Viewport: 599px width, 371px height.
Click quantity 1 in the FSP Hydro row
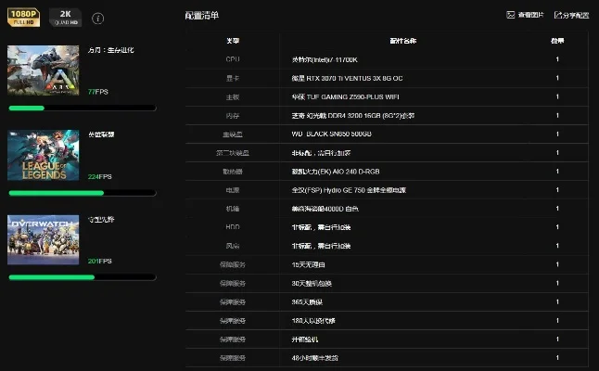(x=557, y=190)
